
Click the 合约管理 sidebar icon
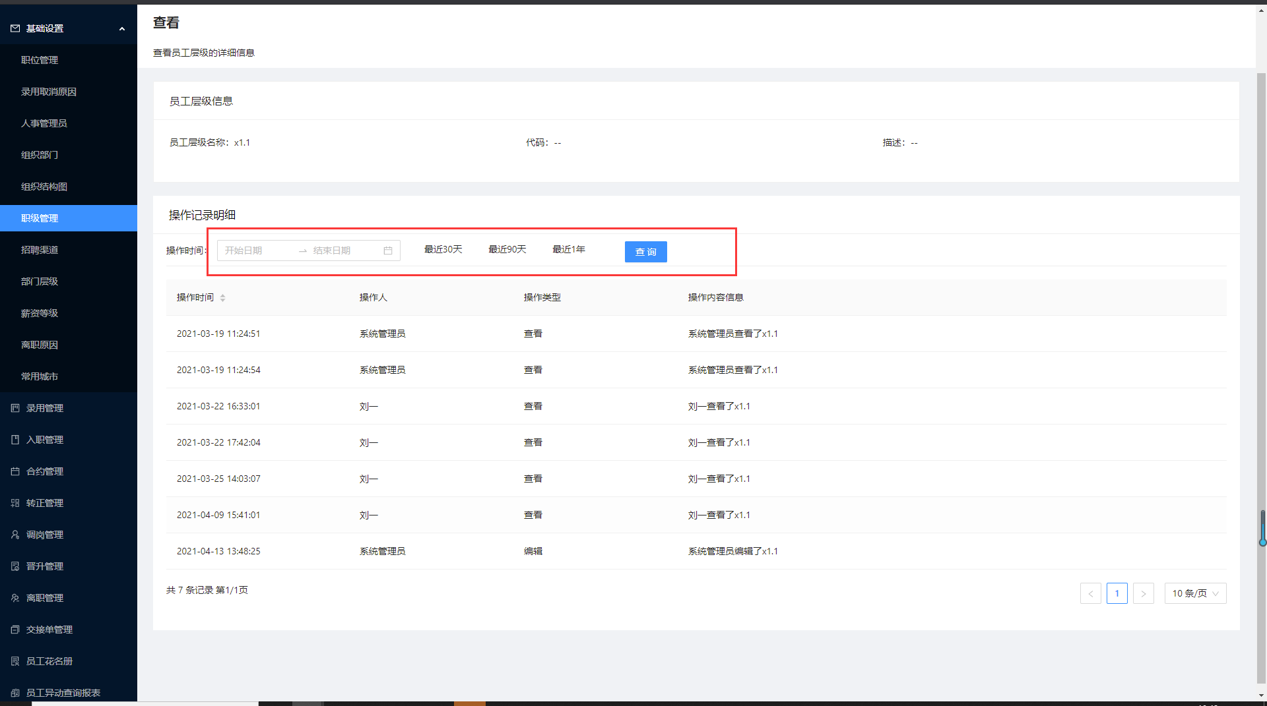[15, 471]
